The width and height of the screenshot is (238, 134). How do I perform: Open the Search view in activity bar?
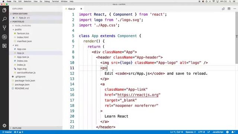[x=4, y=19]
